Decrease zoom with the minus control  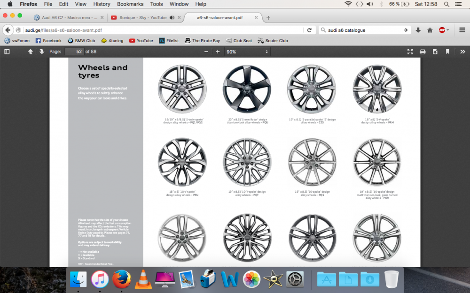[x=206, y=52]
